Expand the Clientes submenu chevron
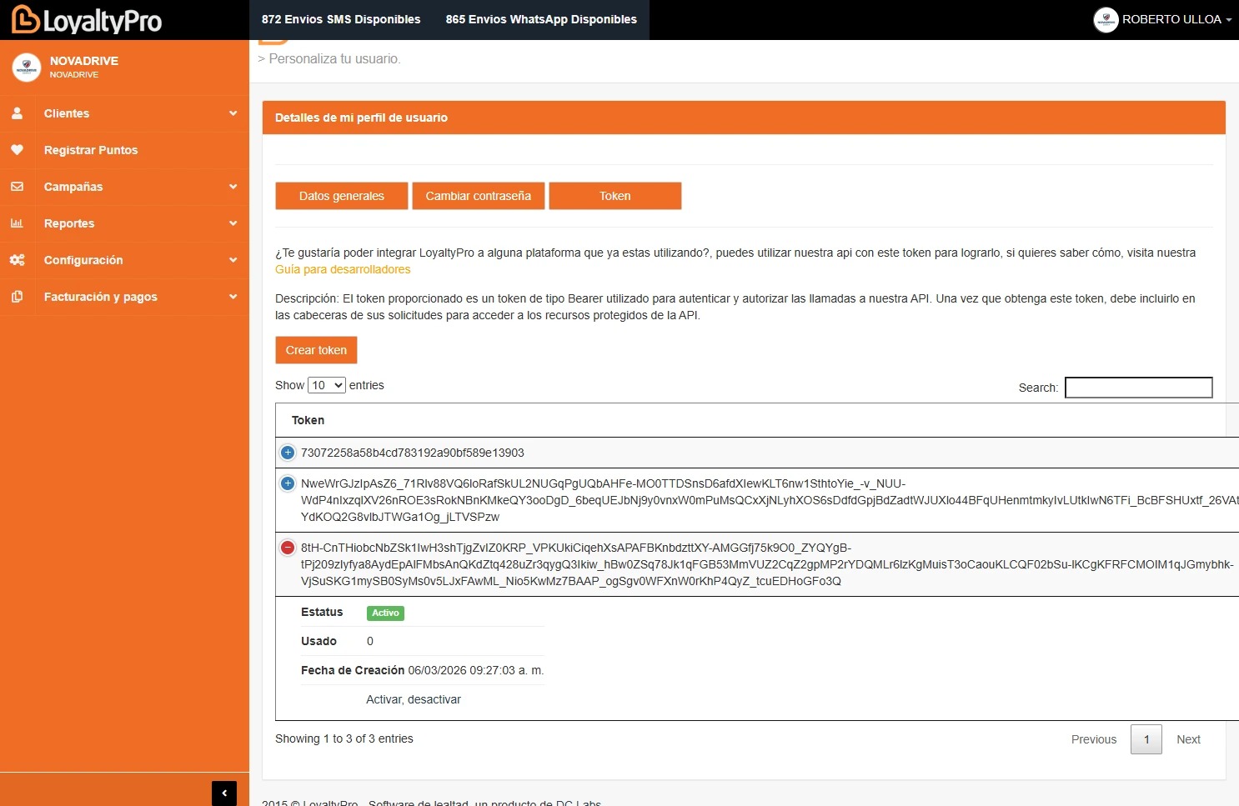The image size is (1239, 806). click(x=233, y=113)
